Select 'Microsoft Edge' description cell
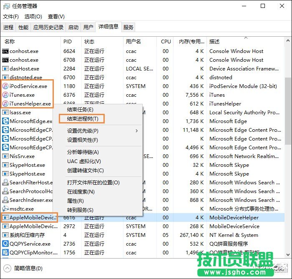Screen dimensions: 292x279 click(x=228, y=121)
